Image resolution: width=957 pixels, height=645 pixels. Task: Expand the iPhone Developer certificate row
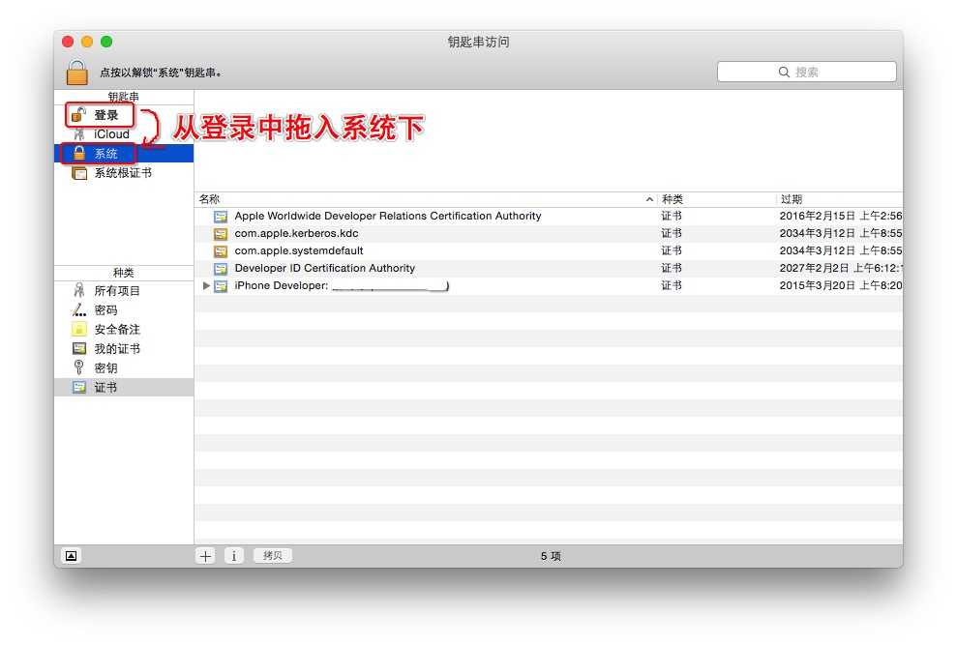(x=206, y=285)
